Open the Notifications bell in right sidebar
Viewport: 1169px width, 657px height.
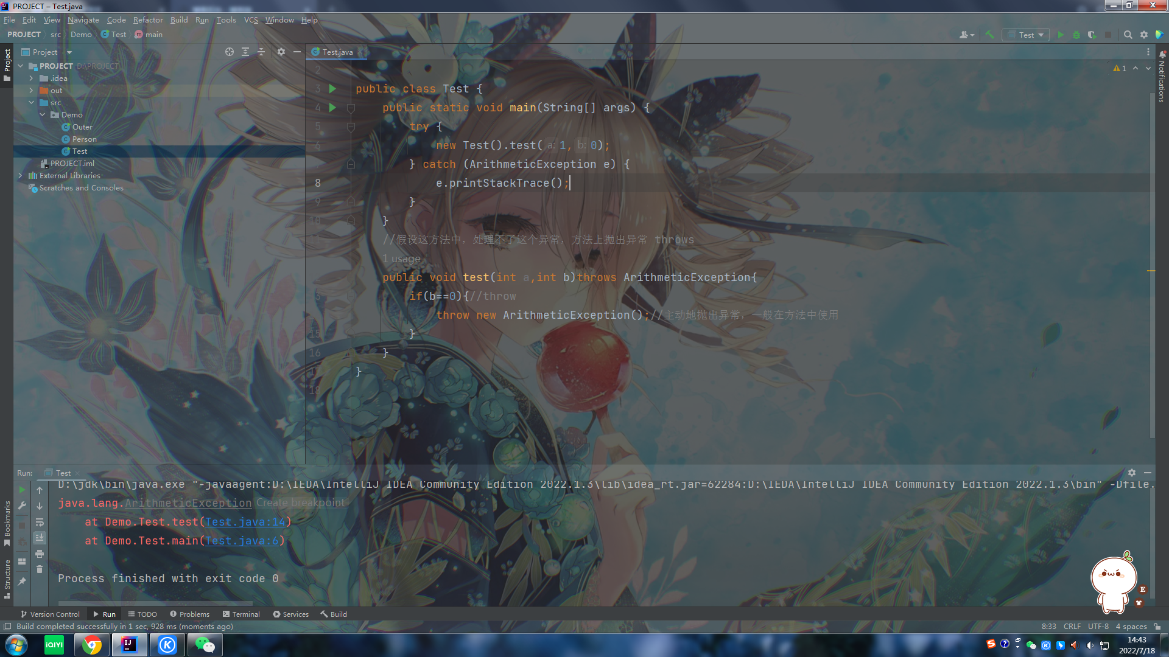click(x=1162, y=55)
